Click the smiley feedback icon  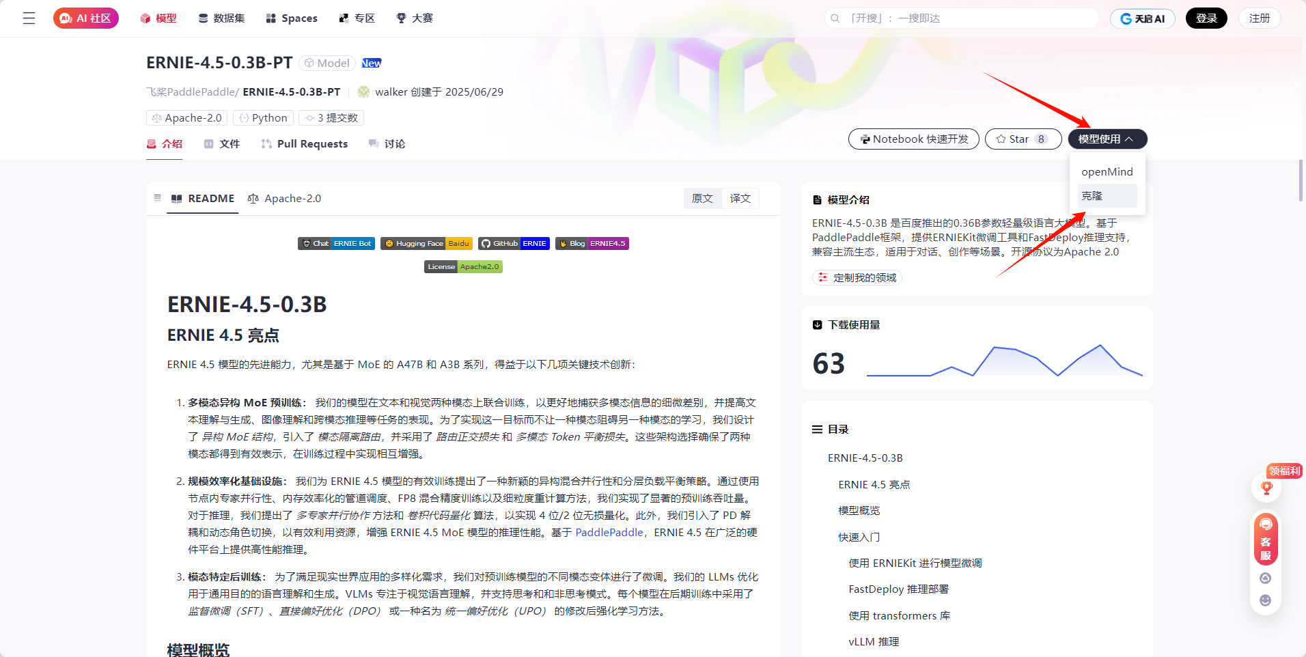pyautogui.click(x=1266, y=600)
